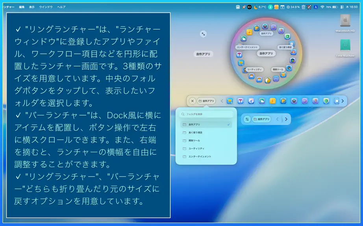Select 開発ツール in the folder list
Screen dimensions: 363x226
tap(206, 141)
